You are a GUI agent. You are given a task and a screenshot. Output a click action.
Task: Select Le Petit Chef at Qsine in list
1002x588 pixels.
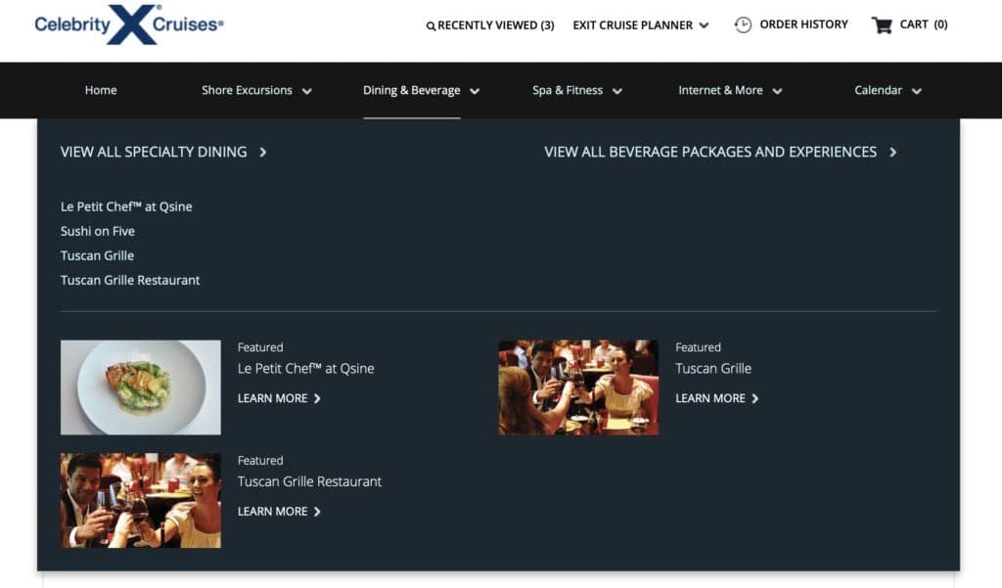point(126,206)
